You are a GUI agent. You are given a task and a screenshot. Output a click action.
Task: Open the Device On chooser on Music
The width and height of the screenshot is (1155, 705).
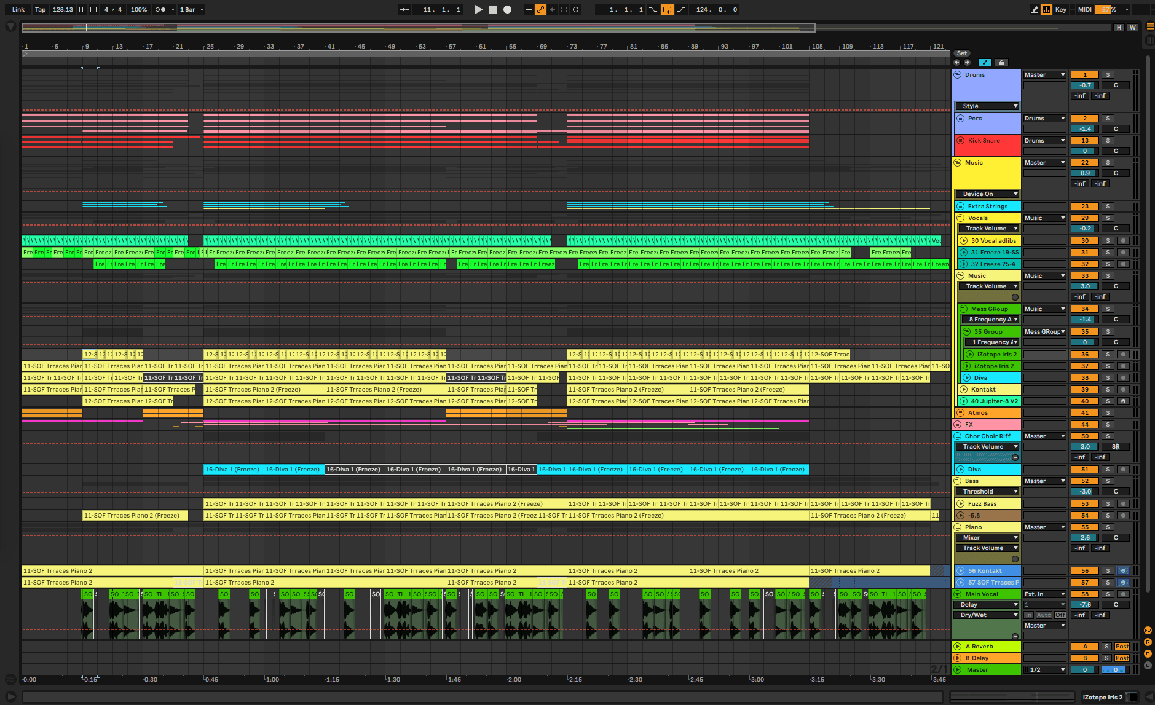click(987, 194)
